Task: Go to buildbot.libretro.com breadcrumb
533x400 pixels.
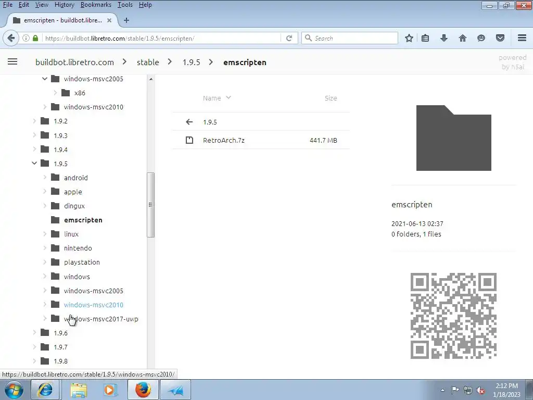Action: point(74,63)
